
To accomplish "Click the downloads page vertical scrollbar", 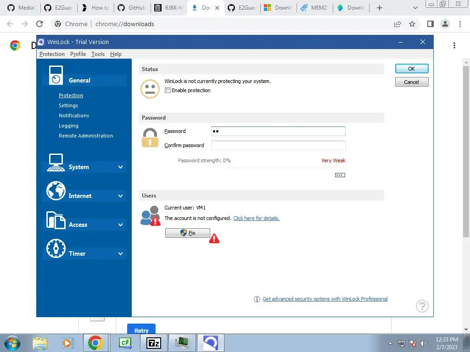I will [466, 151].
